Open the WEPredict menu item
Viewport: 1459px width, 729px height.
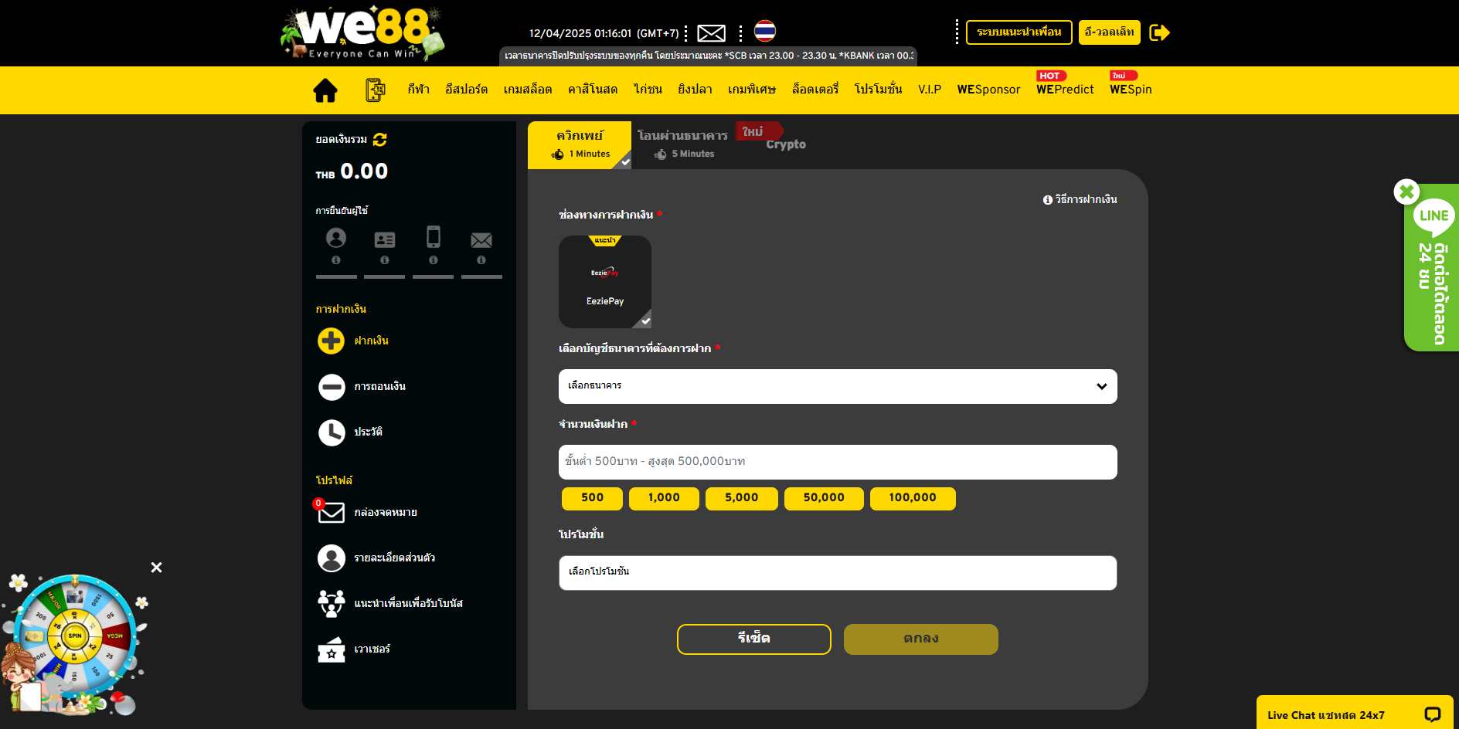tap(1065, 90)
